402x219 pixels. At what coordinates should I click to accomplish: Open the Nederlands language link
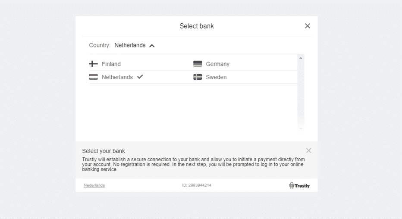click(x=94, y=185)
